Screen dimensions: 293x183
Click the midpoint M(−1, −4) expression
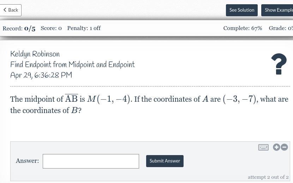[109, 99]
